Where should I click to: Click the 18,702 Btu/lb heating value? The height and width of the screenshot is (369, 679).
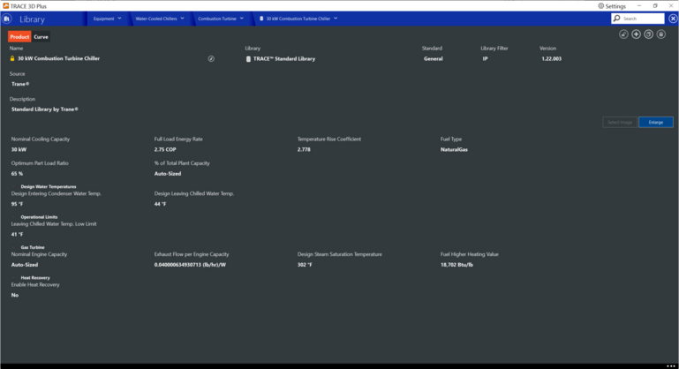click(x=456, y=265)
